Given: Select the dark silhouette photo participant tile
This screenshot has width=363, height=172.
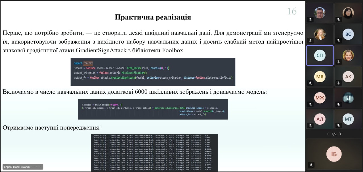Looking at the screenshot, I should (x=348, y=98).
